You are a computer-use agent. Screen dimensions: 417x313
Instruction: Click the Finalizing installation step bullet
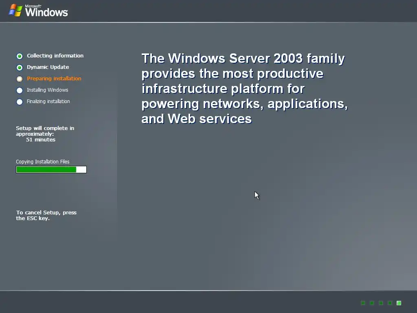[x=20, y=102]
